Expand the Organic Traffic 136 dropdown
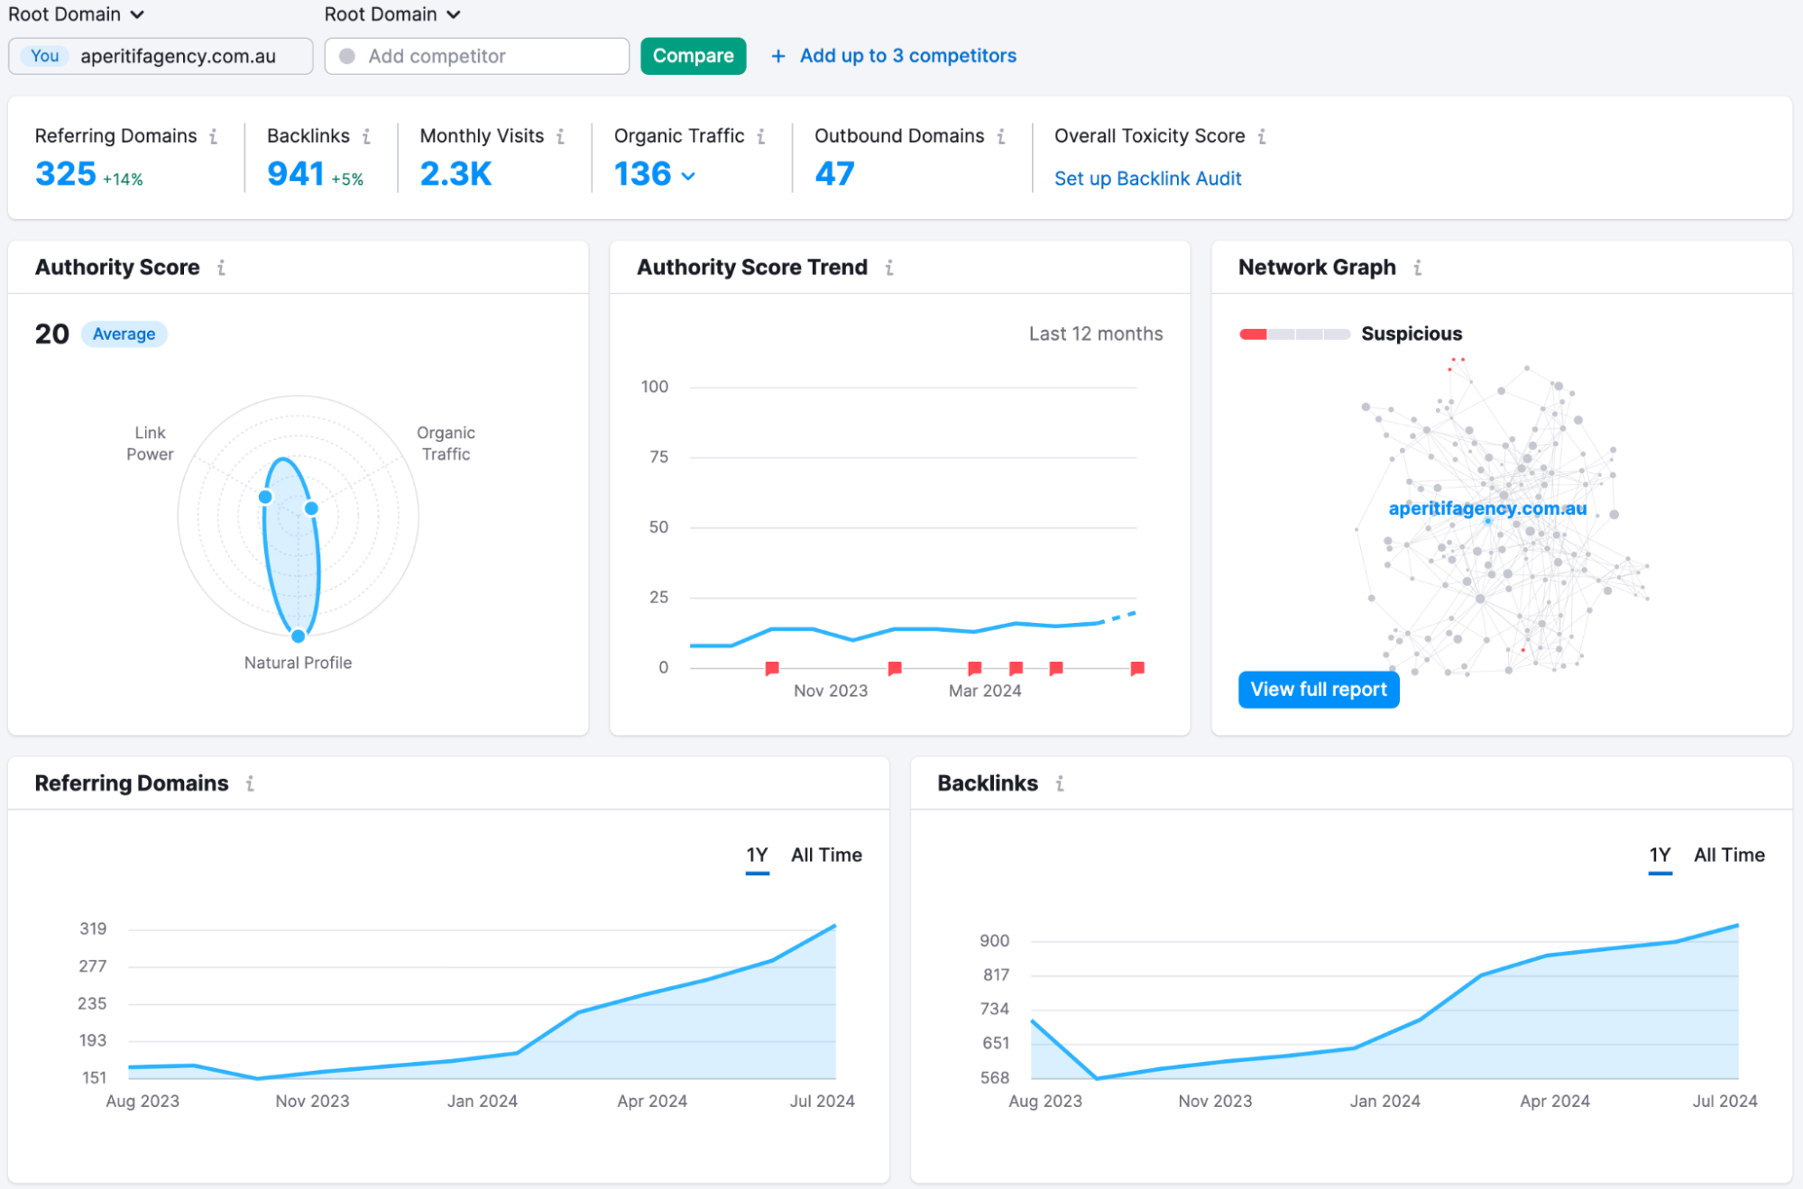Viewport: 1803px width, 1189px height. [x=688, y=175]
